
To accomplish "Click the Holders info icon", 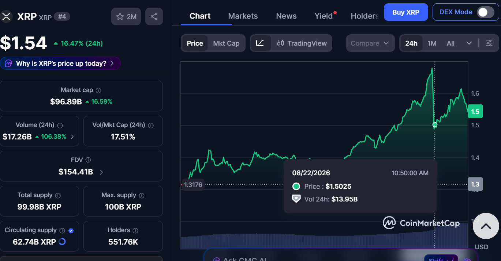I will tap(135, 230).
